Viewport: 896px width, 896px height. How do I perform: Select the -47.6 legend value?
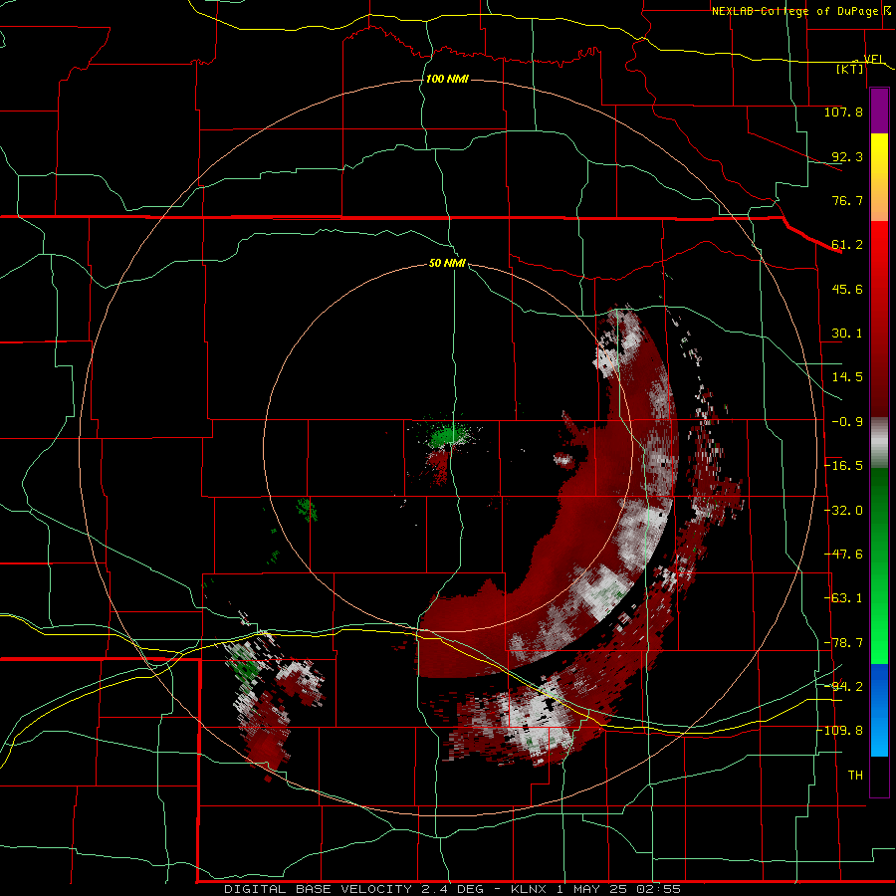(843, 555)
